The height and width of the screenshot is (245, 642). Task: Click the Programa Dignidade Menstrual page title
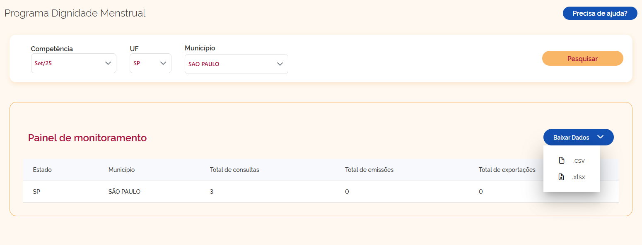point(75,13)
